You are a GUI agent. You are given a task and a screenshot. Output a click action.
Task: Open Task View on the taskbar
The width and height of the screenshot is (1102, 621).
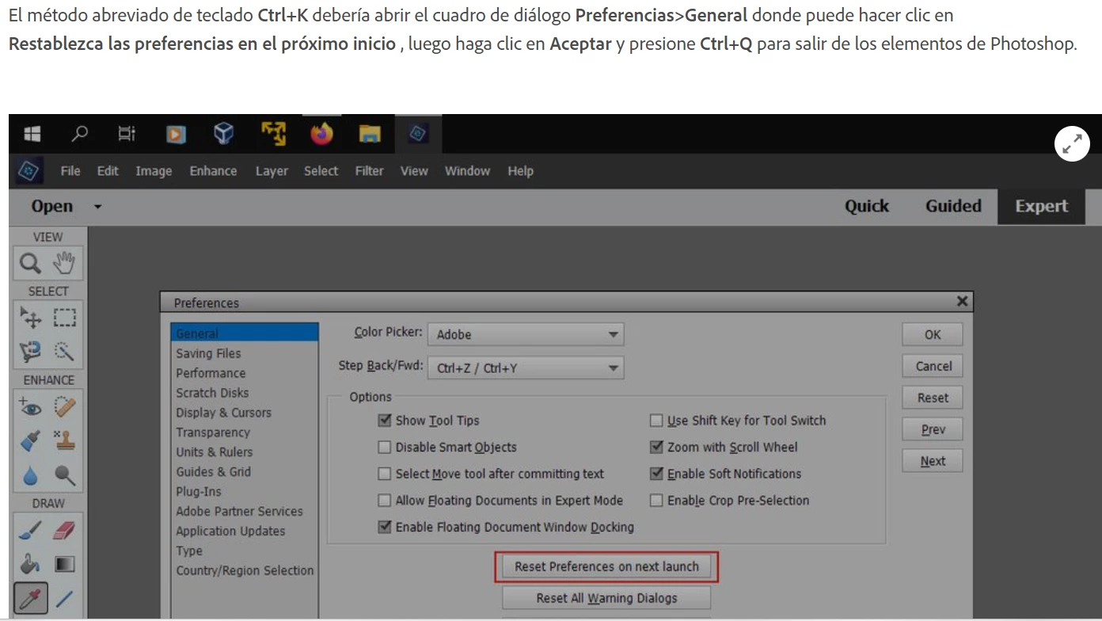coord(127,134)
